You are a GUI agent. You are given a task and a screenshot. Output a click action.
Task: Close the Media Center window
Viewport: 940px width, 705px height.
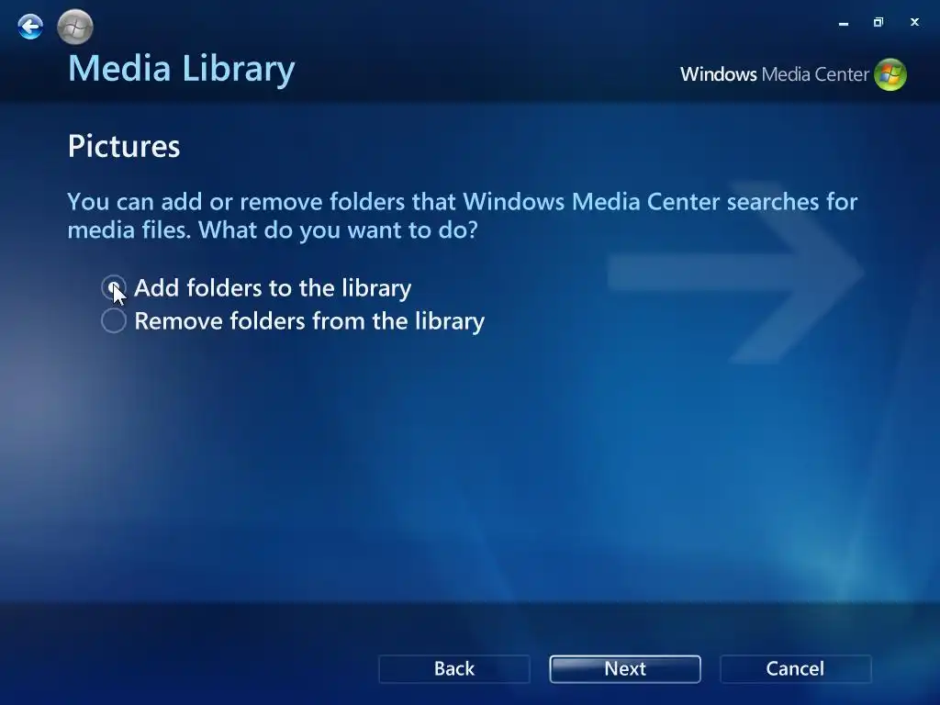[x=914, y=22]
